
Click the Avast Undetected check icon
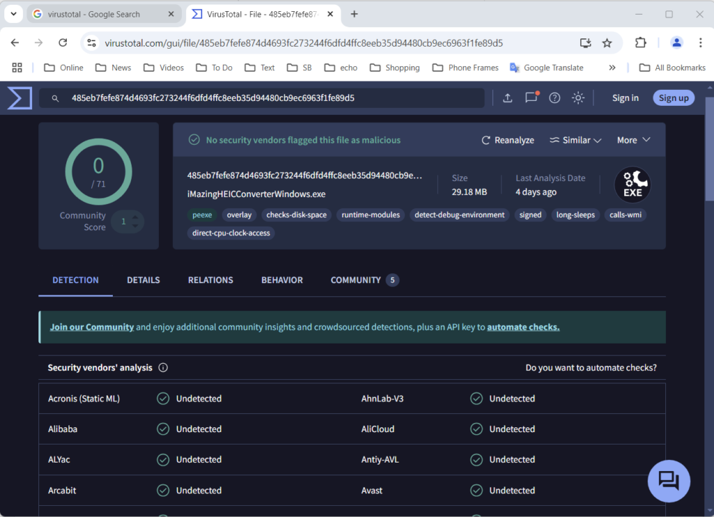476,490
